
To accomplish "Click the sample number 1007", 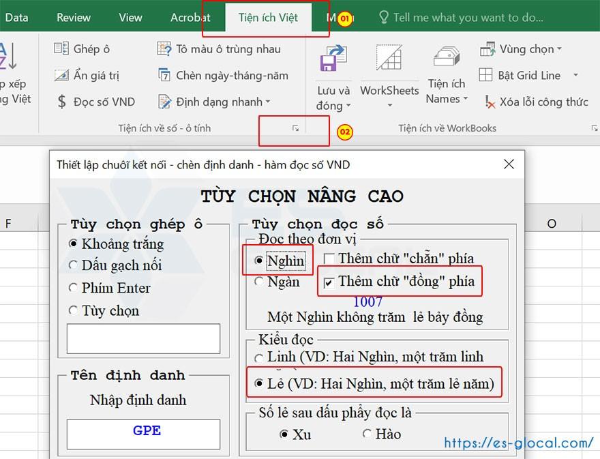I will point(367,301).
